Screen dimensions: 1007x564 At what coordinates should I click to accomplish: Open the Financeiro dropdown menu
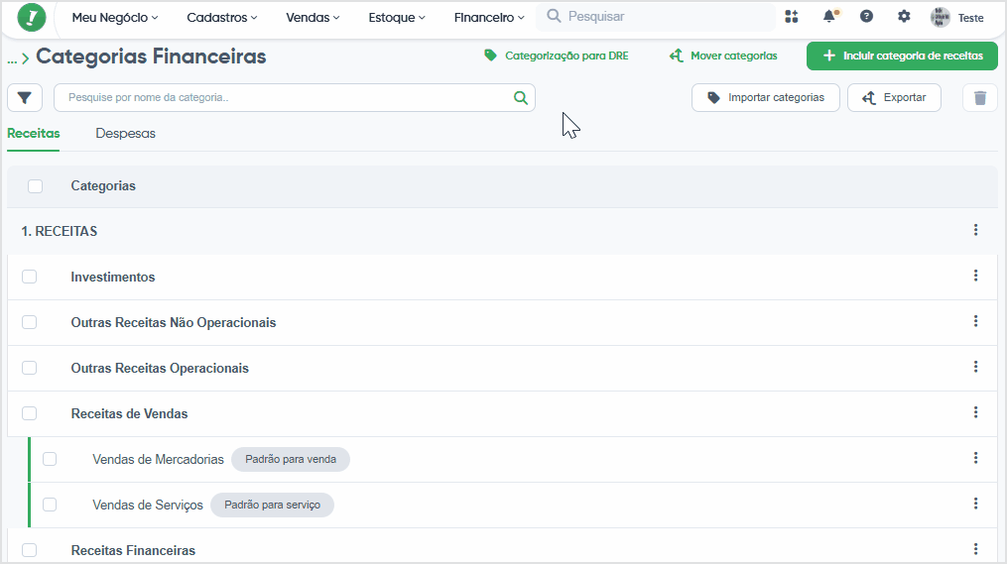[x=489, y=17]
